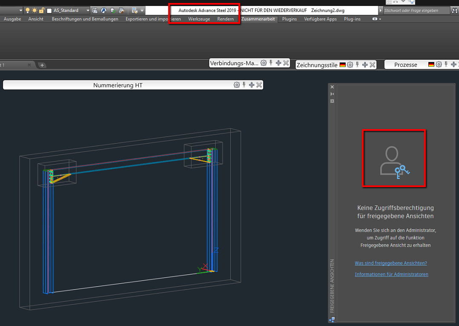Open link Was sind freigegebene Ansichten?

(390, 263)
